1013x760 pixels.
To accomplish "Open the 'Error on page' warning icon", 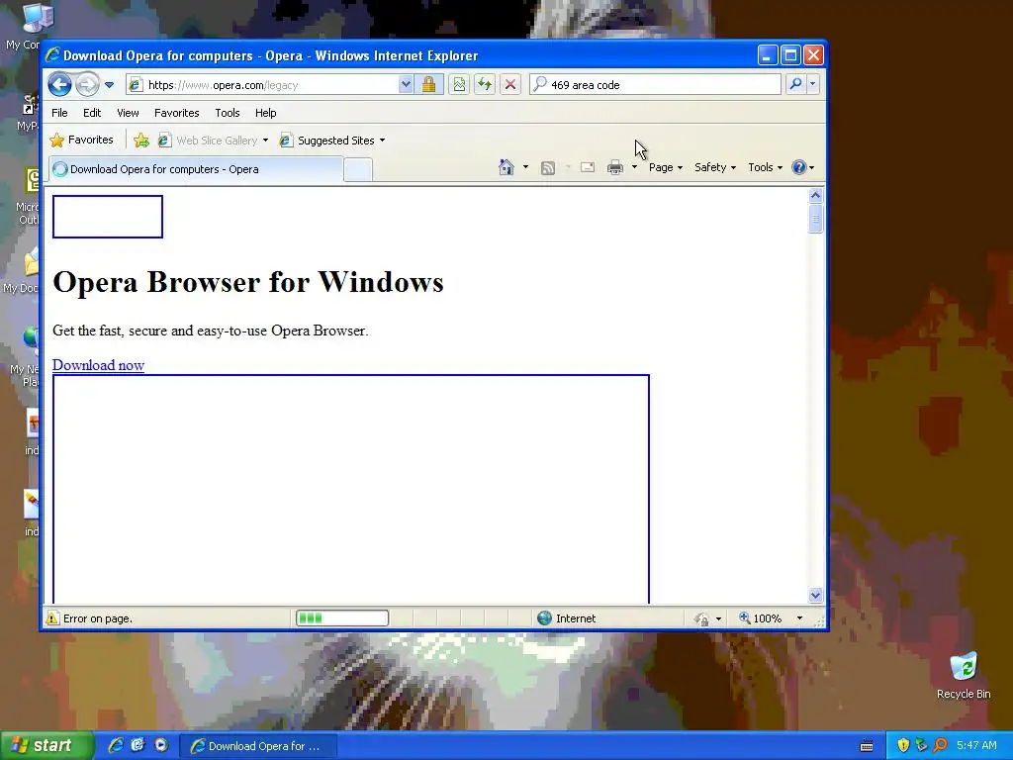I will 53,618.
